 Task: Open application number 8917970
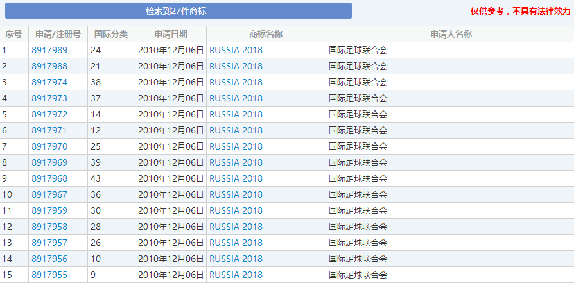[x=49, y=147]
